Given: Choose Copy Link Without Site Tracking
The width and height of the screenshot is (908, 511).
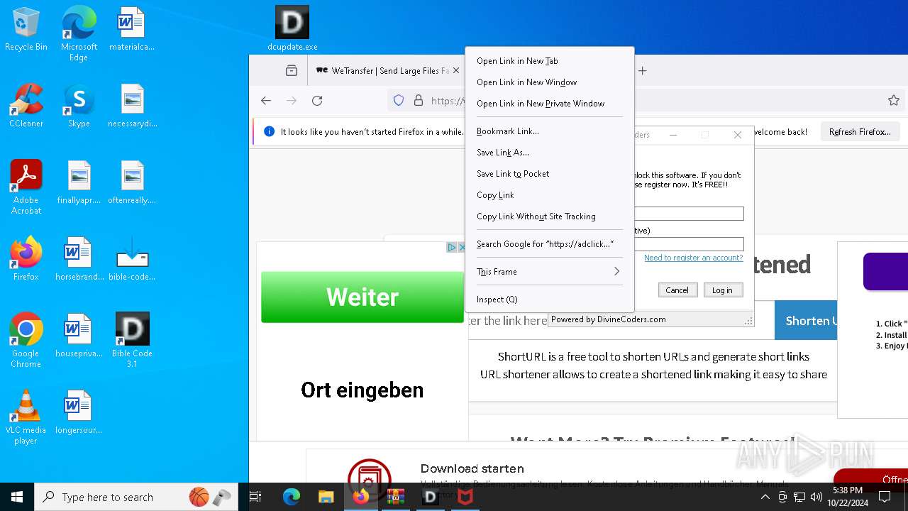Looking at the screenshot, I should click(x=550, y=216).
